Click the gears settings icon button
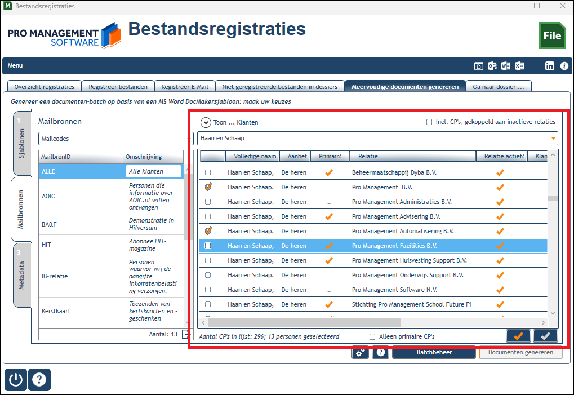 coord(361,353)
